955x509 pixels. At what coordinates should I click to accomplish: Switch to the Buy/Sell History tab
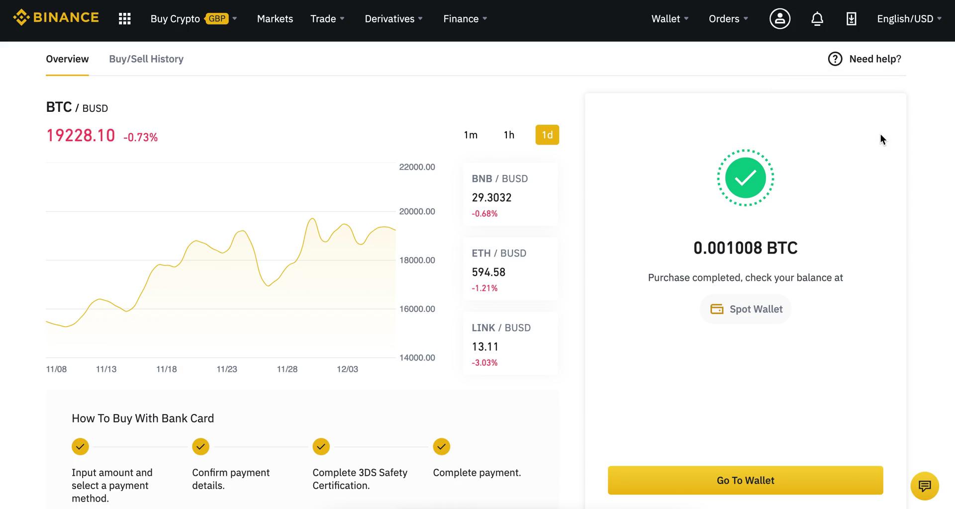146,59
